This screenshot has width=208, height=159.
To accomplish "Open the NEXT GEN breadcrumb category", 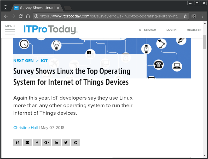I will click(24, 60).
